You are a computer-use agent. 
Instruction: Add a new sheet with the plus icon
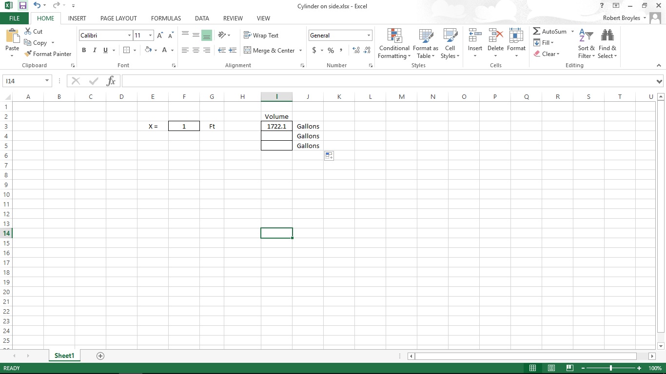coord(100,356)
